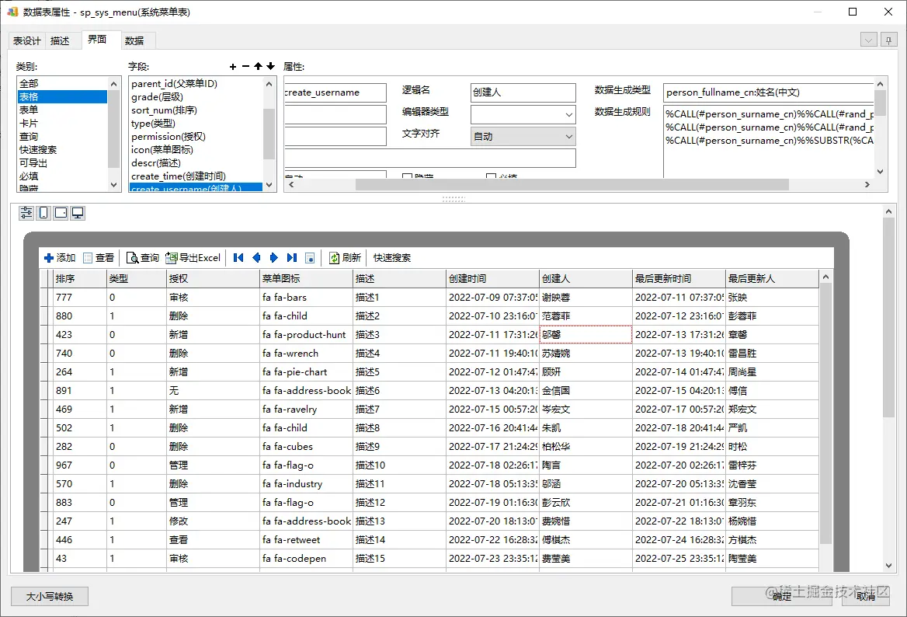This screenshot has height=617, width=907.
Task: Select field parent_id(父菜单ID)
Action: [196, 83]
